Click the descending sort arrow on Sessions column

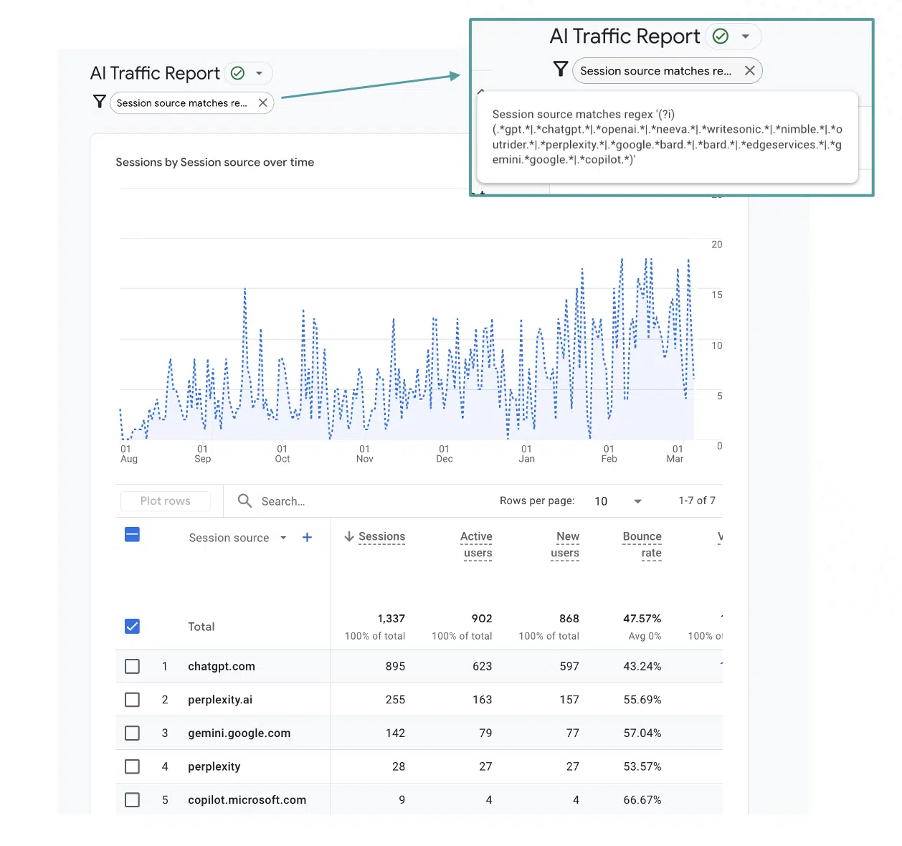pyautogui.click(x=349, y=536)
